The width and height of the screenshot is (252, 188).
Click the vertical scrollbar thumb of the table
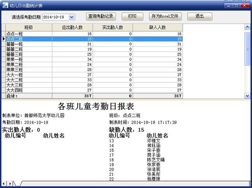tap(247, 49)
